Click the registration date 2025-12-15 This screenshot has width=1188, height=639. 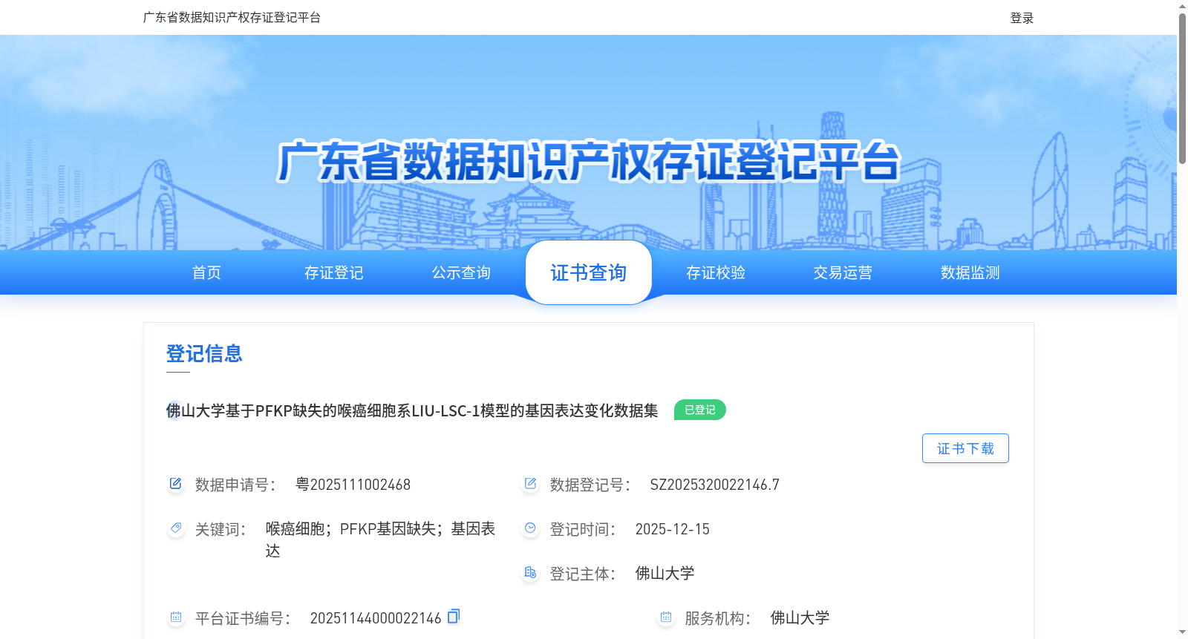click(x=672, y=529)
